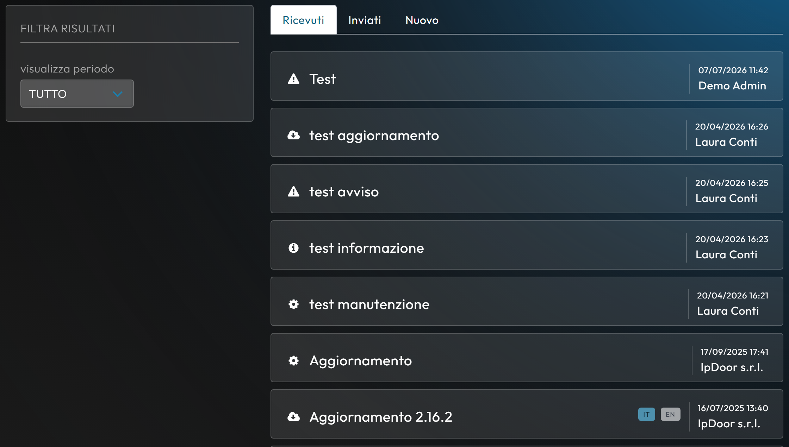Click the sender name Demo Admin

[x=732, y=86]
